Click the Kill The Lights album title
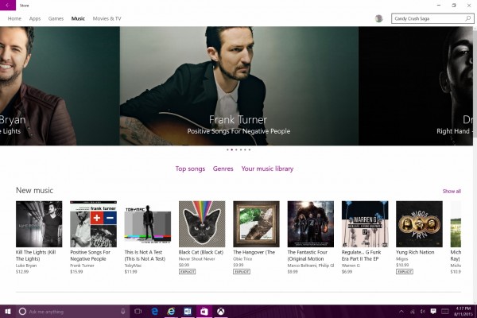477x318 pixels. 36,255
